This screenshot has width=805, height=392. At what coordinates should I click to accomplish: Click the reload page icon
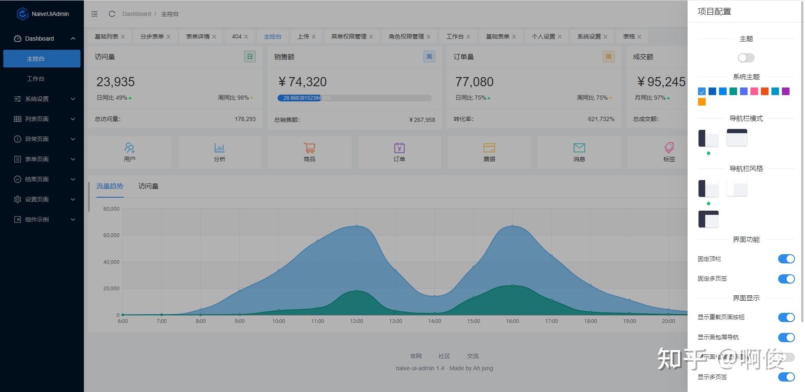click(x=112, y=14)
